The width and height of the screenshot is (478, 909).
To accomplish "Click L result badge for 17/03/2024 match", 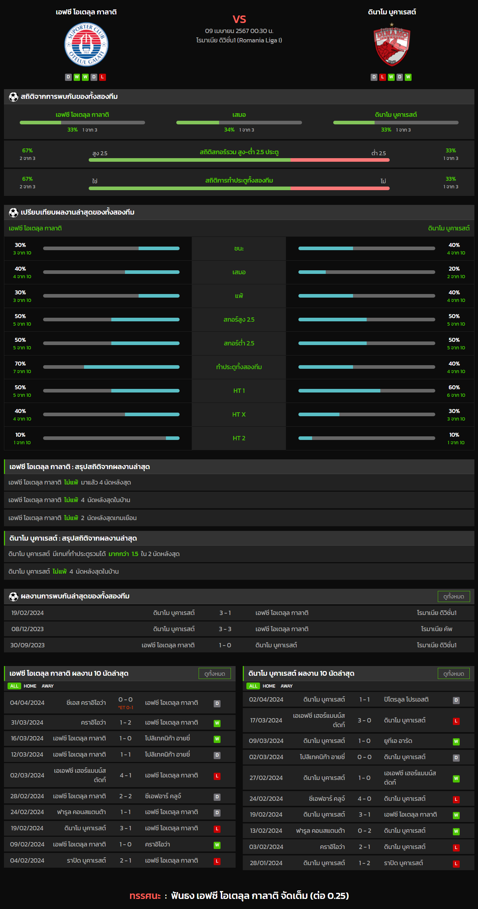I will (456, 721).
